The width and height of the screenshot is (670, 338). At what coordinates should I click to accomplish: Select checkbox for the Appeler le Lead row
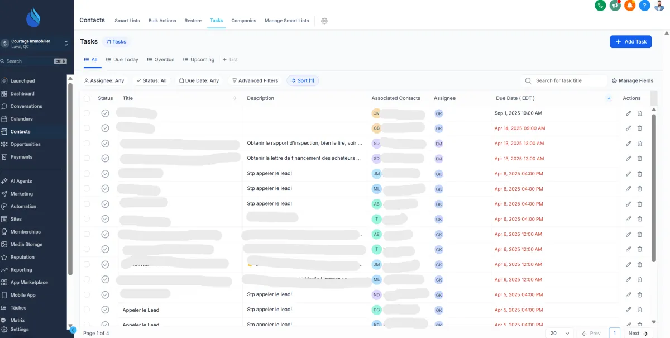click(x=87, y=310)
